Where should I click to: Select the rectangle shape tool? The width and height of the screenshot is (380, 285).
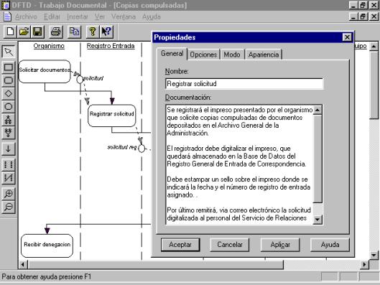click(9, 67)
